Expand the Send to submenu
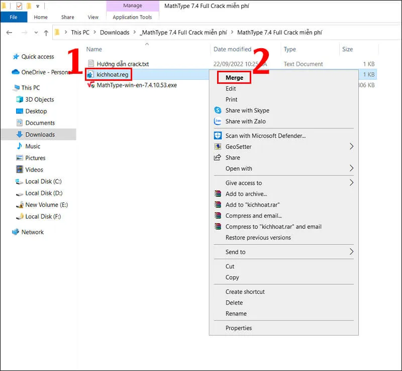This screenshot has width=402, height=371. [235, 252]
